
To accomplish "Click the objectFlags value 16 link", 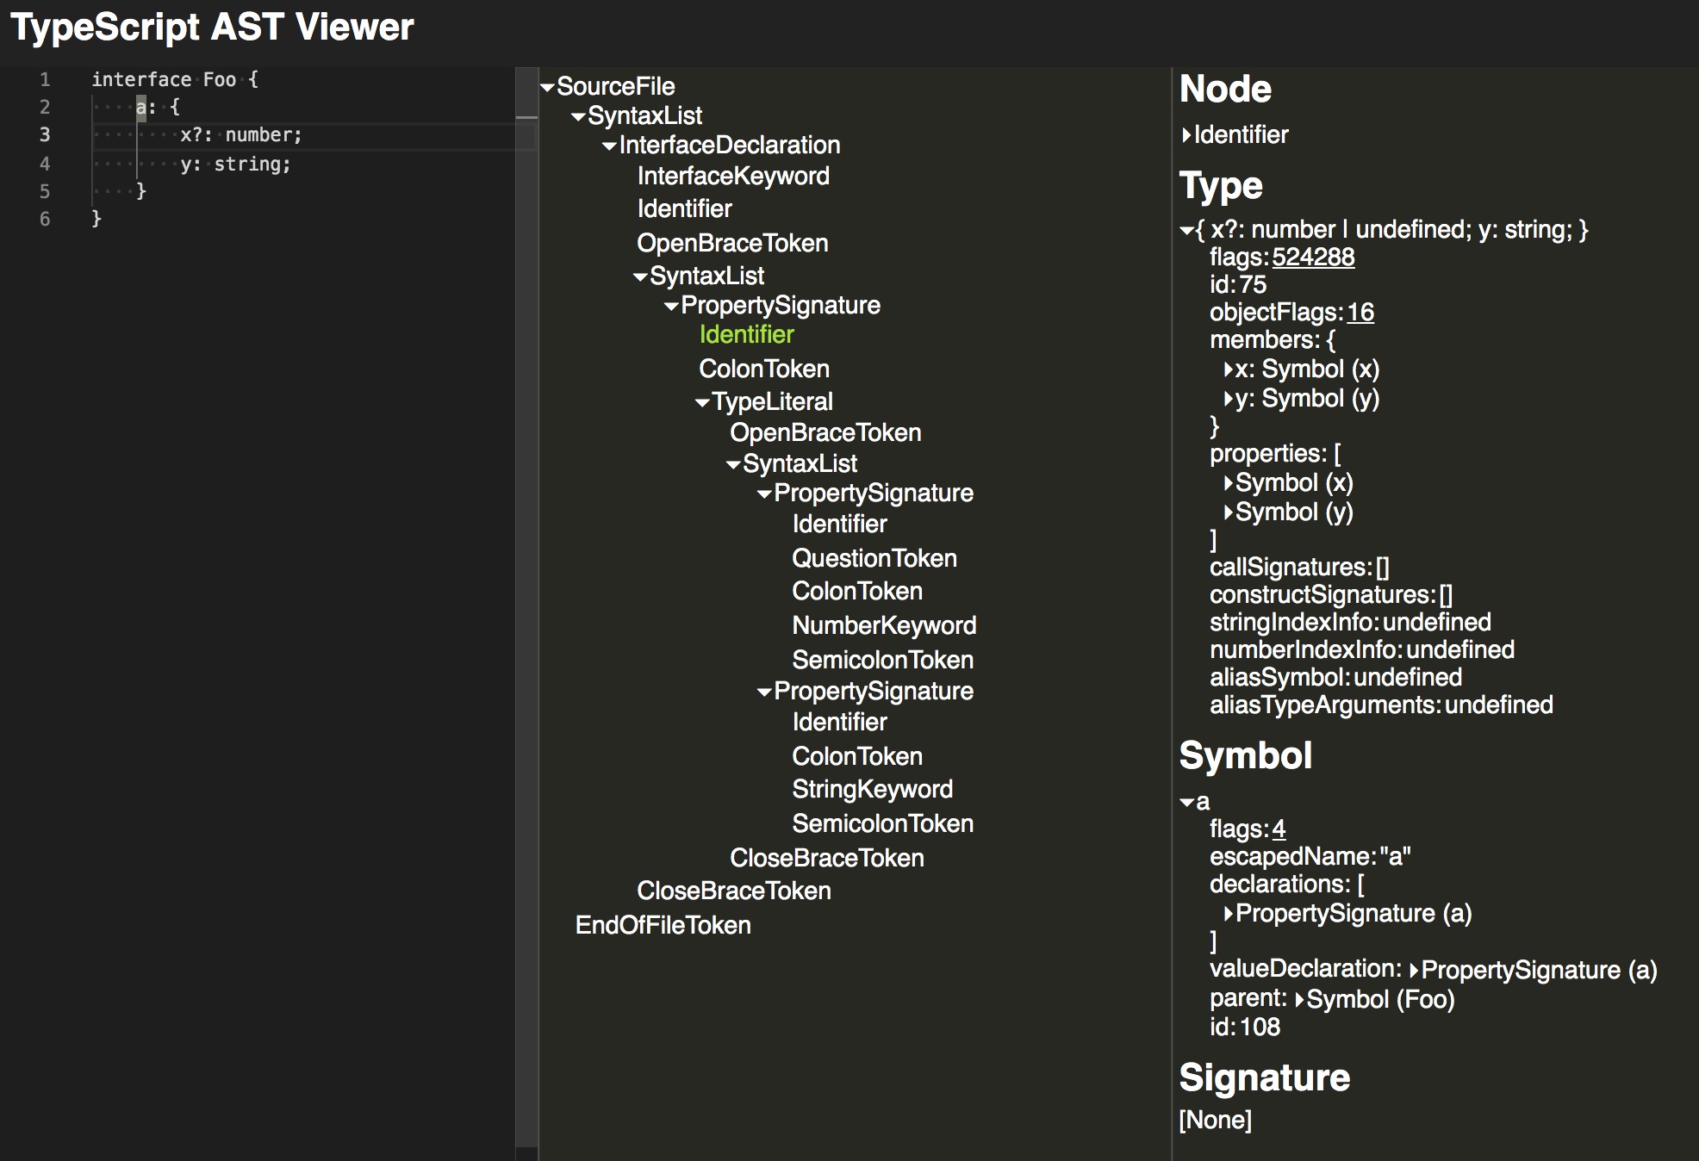I will [x=1360, y=313].
